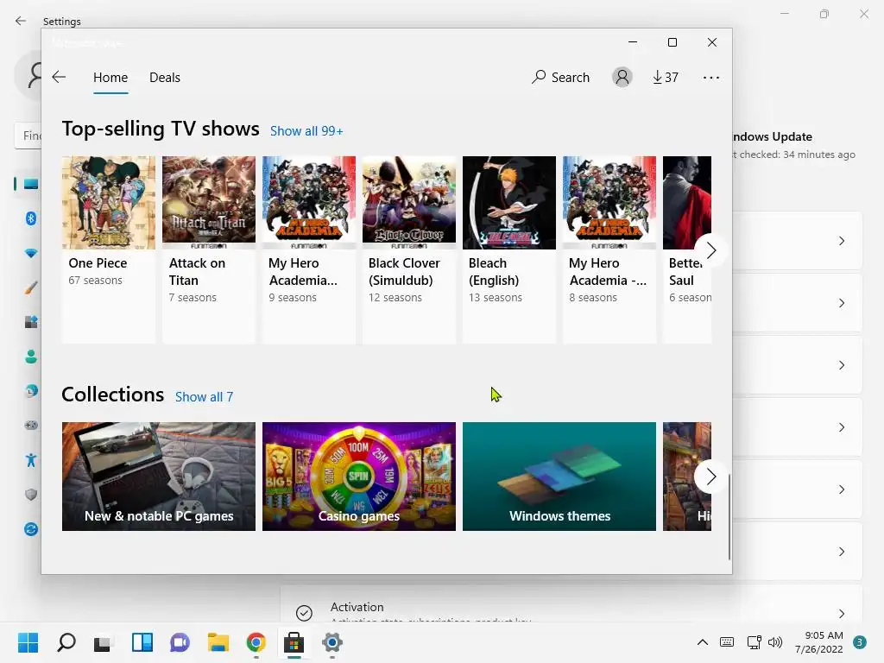Click the Settings window back arrow

(21, 21)
